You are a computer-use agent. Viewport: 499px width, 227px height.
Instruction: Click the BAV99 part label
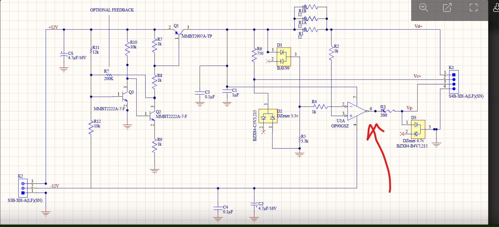click(x=283, y=68)
